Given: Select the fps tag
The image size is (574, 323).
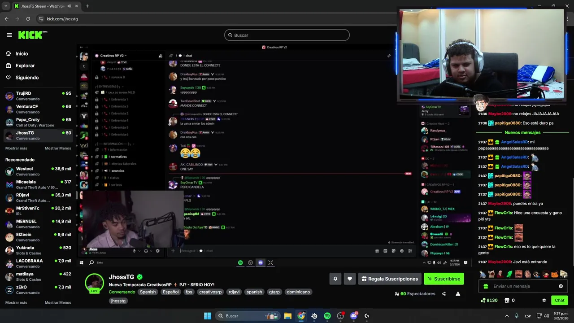Looking at the screenshot, I should (189, 292).
